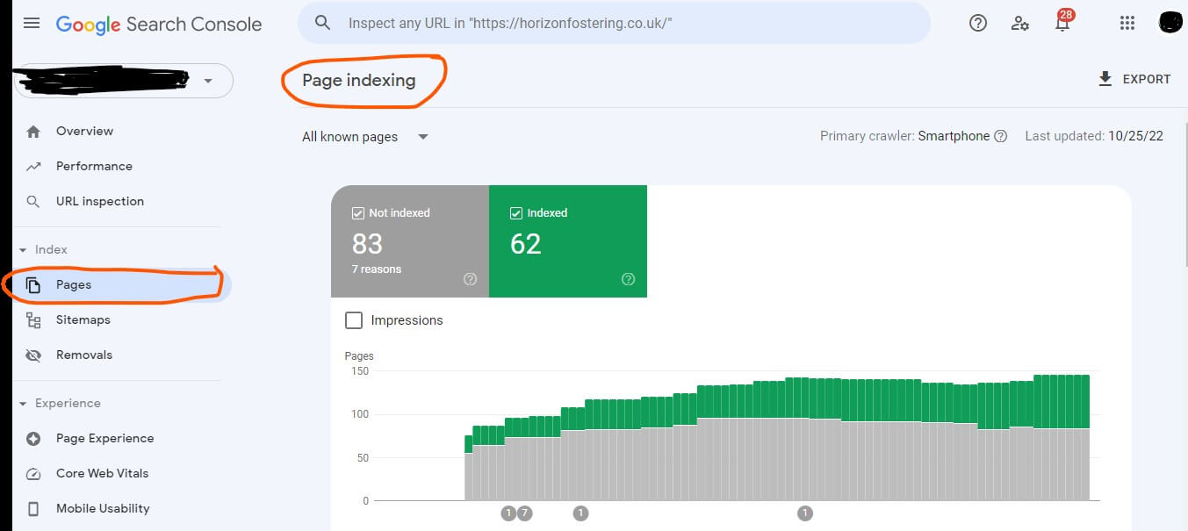
Task: Collapse the Index section
Action: 23,250
